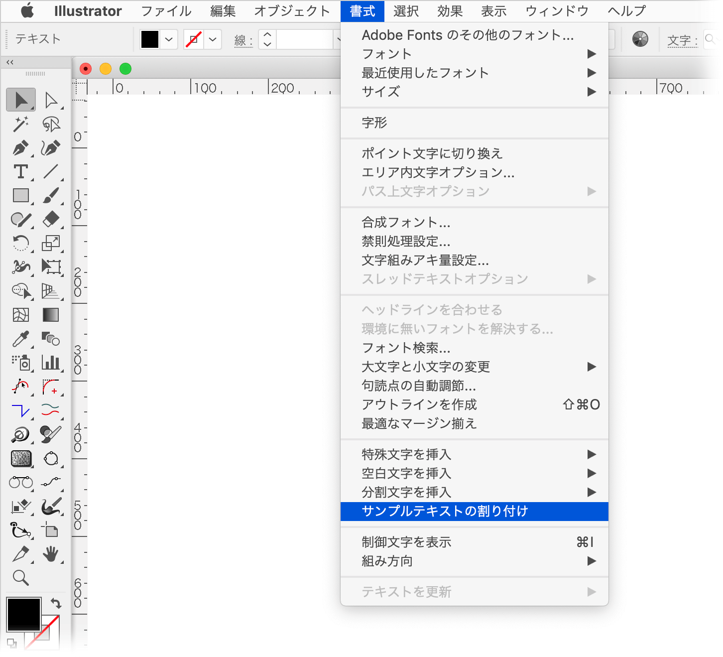Click the stroke weight stepper arrows
The width and height of the screenshot is (723, 657).
267,39
